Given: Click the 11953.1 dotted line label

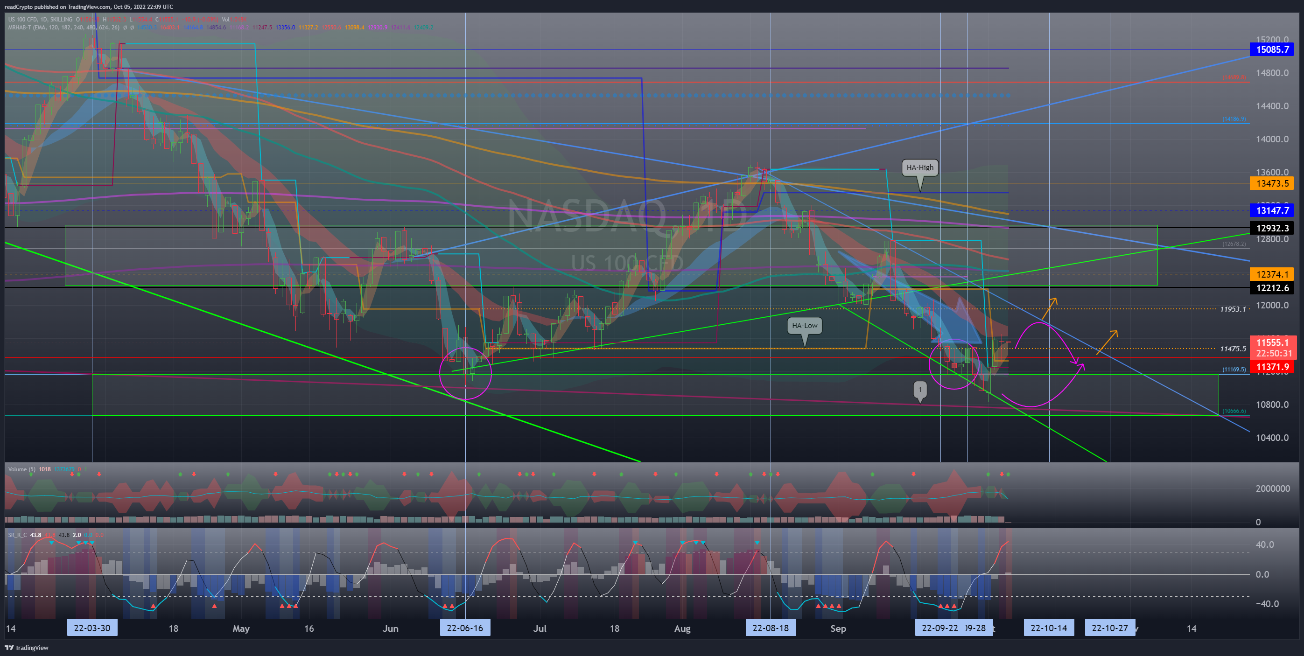Looking at the screenshot, I should [x=1233, y=309].
